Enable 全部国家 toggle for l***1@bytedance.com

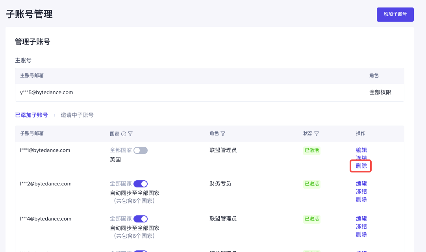pos(141,150)
